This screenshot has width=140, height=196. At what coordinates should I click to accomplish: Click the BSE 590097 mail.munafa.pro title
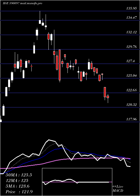(22, 3)
